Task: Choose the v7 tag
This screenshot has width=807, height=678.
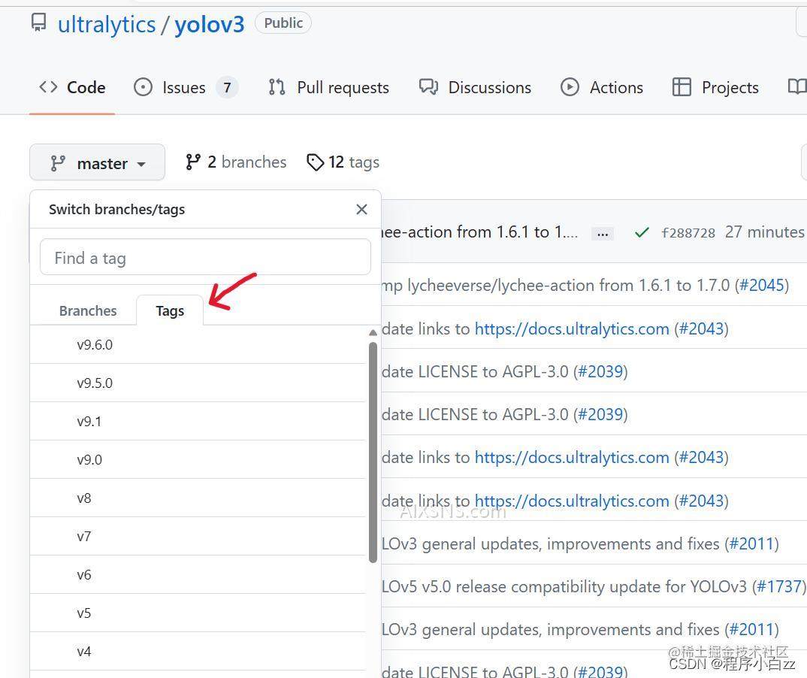Action: click(x=84, y=536)
